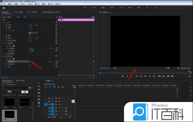The image size is (193, 122).
Task: Open the 适合 zoom level dropdown
Action: 118,68
